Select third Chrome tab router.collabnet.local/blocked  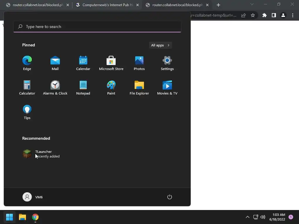[x=177, y=5]
